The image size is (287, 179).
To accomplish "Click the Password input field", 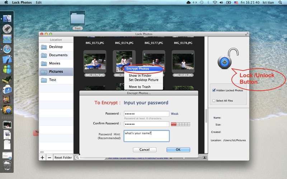I will [146, 113].
